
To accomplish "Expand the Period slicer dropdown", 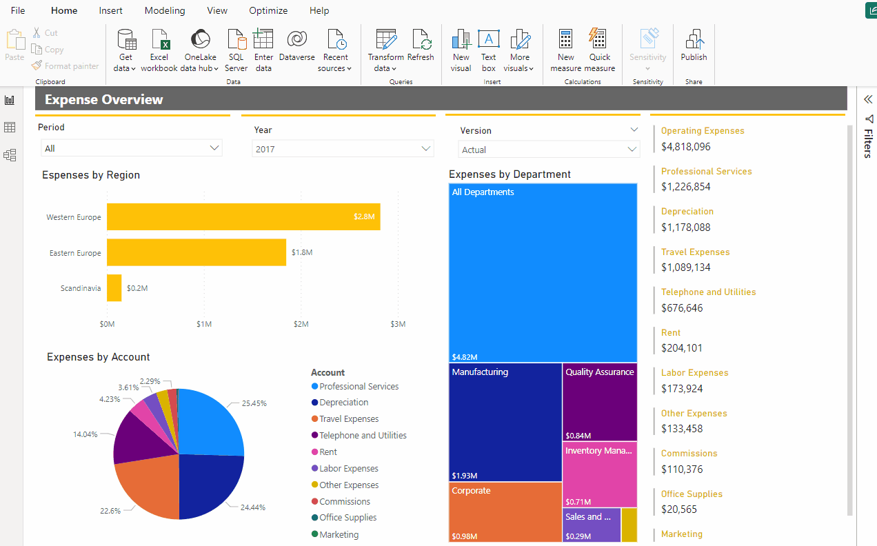I will tap(214, 148).
